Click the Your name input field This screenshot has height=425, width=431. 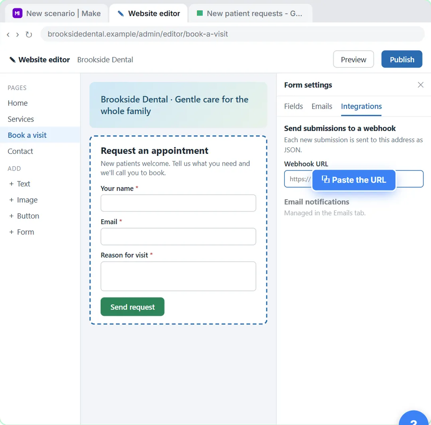(x=178, y=203)
